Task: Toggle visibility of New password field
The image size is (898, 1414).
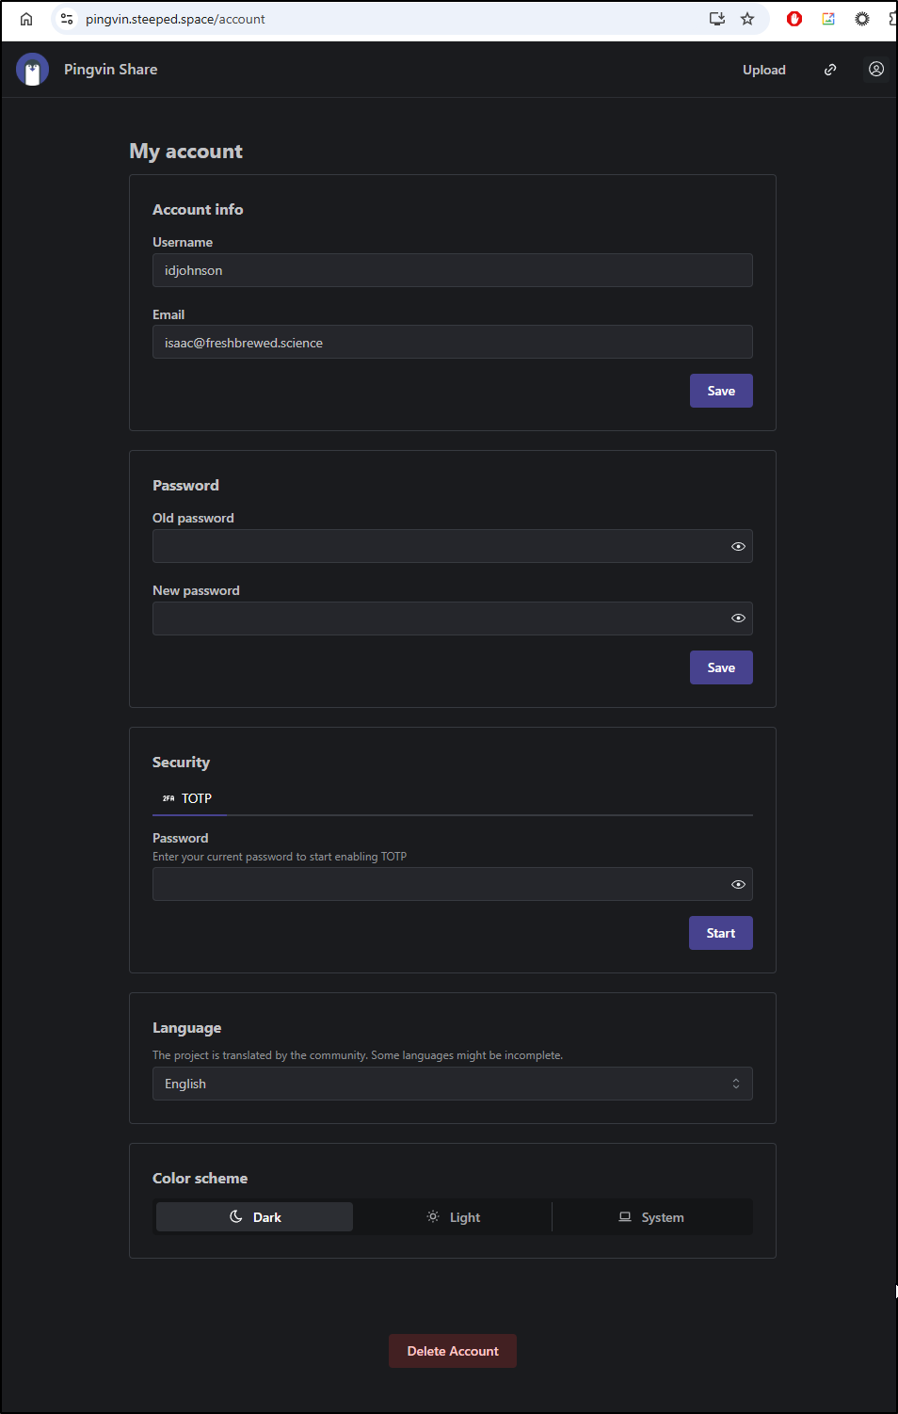Action: [738, 619]
